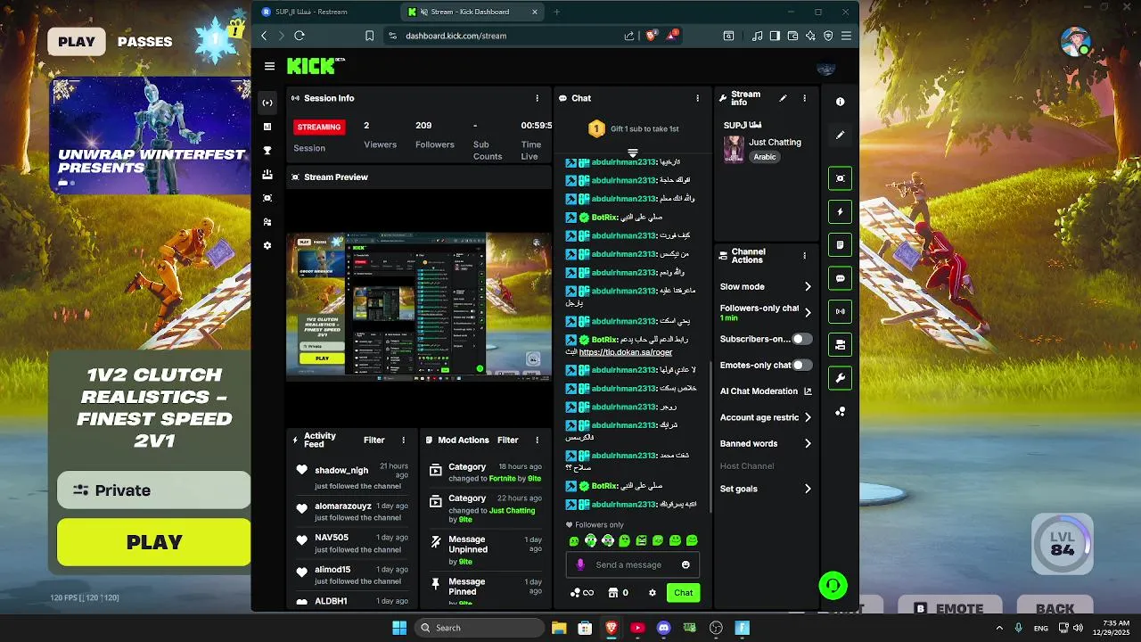Screen dimensions: 1141x642
Task: Click the yellow PLAY button in Fortnite
Action: tap(154, 542)
